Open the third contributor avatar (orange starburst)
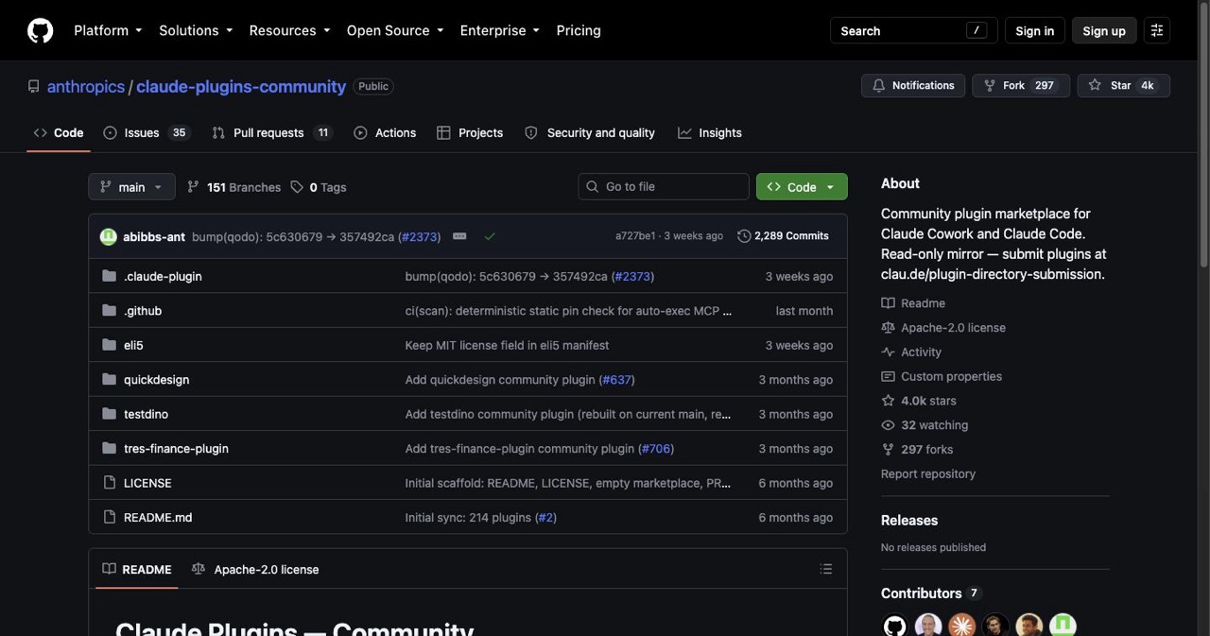1210x636 pixels. pyautogui.click(x=962, y=625)
